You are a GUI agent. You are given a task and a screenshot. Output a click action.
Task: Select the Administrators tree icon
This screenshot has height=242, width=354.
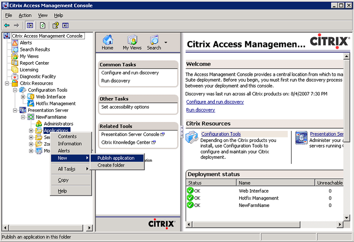[39, 124]
